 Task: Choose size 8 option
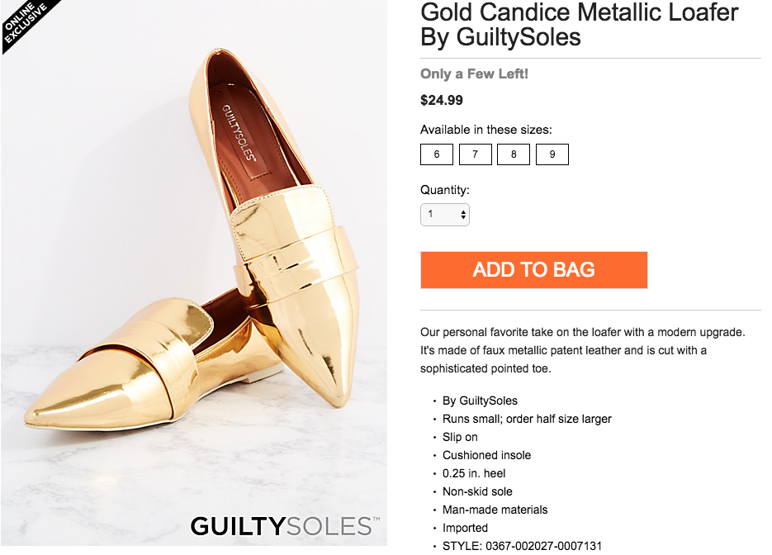tap(514, 154)
